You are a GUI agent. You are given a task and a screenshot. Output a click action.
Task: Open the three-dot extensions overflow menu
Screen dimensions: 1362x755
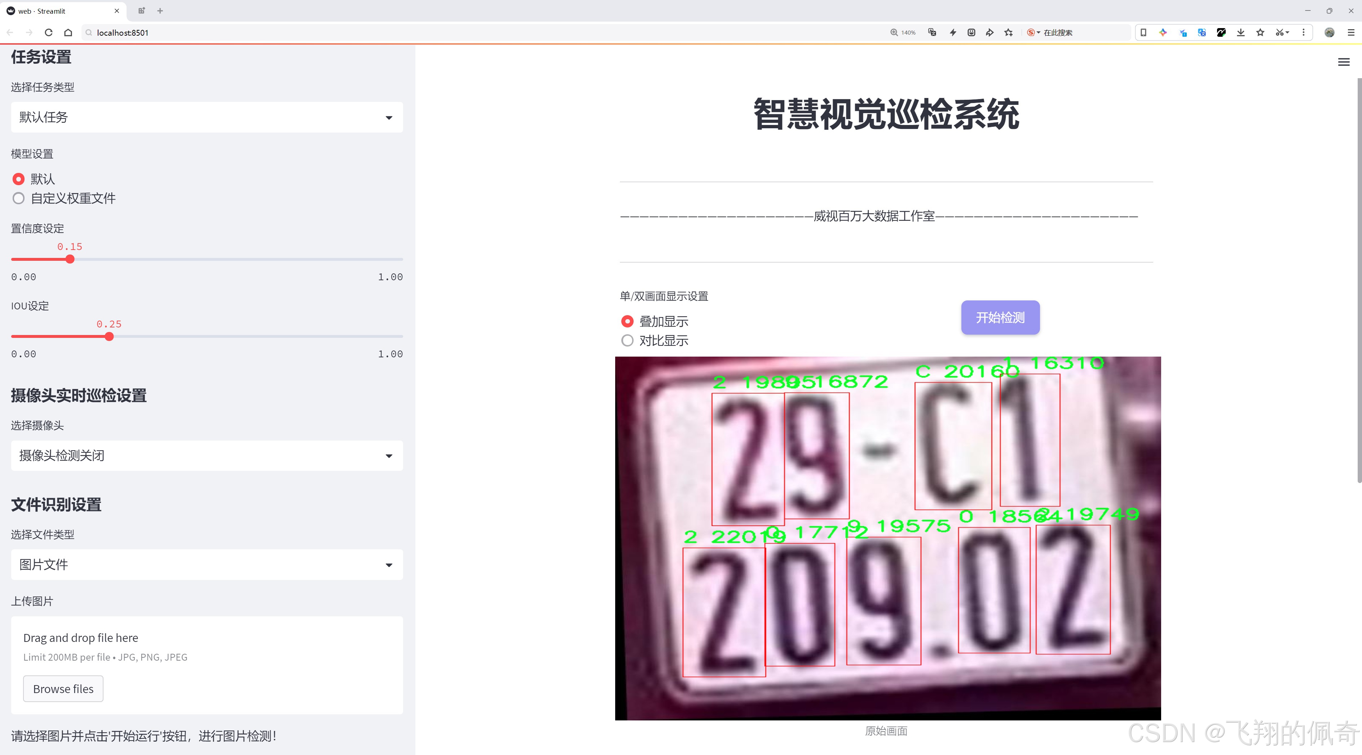[x=1303, y=33]
